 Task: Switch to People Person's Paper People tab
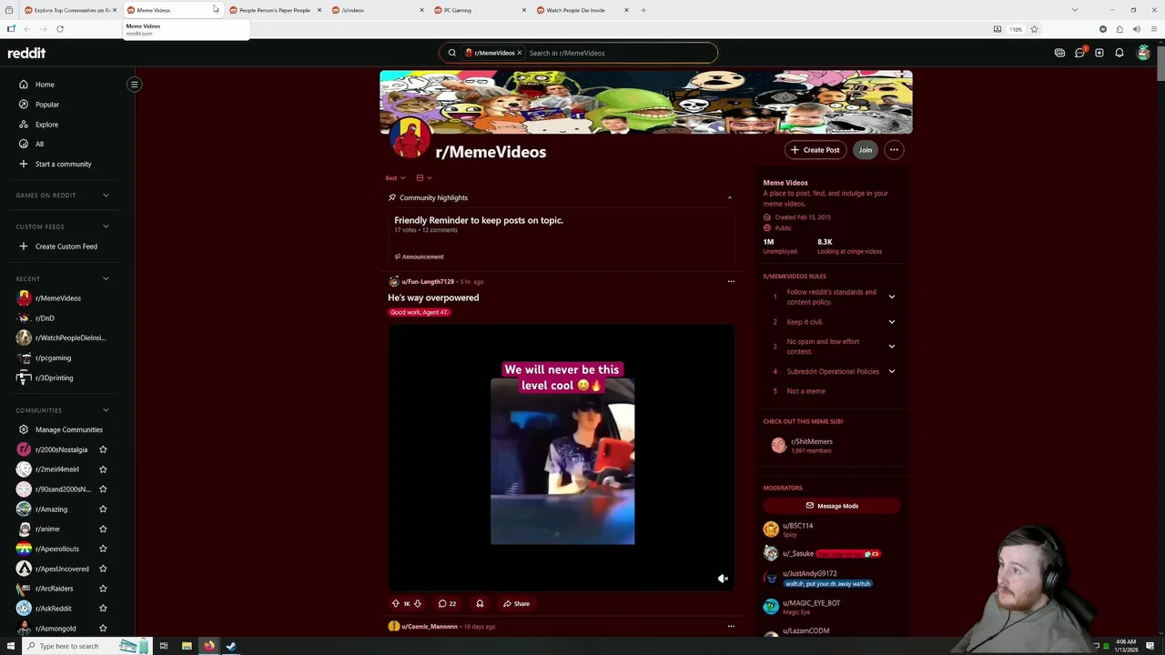273,10
